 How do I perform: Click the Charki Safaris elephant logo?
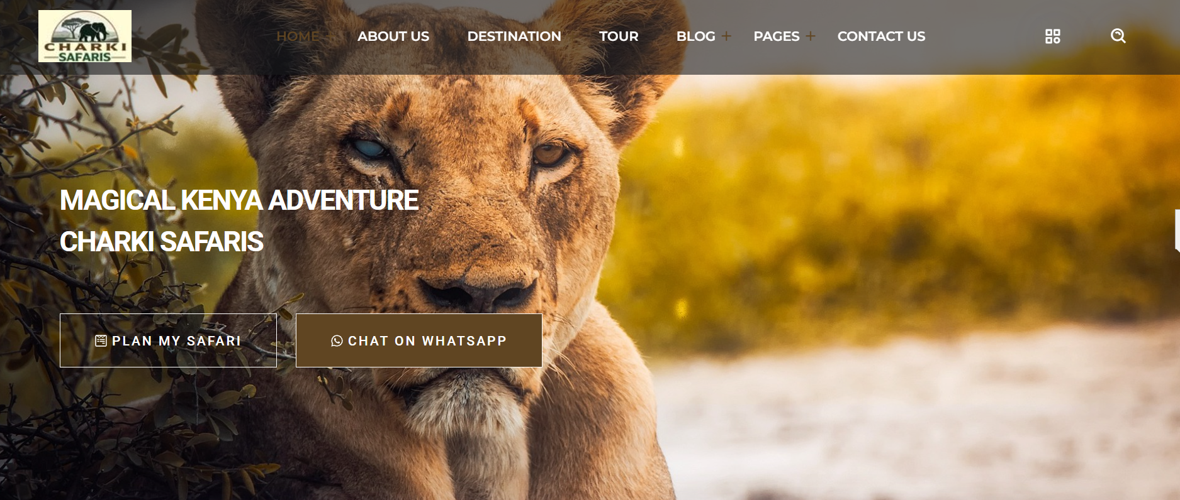(x=85, y=36)
